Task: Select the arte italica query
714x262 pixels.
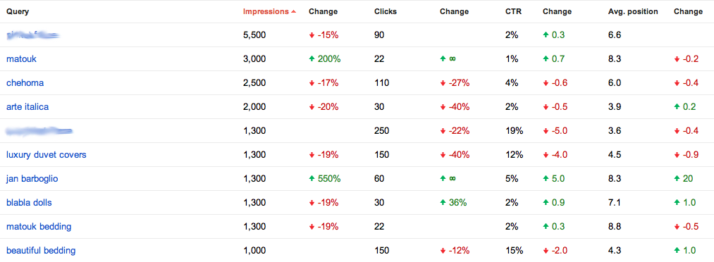Action: [27, 107]
